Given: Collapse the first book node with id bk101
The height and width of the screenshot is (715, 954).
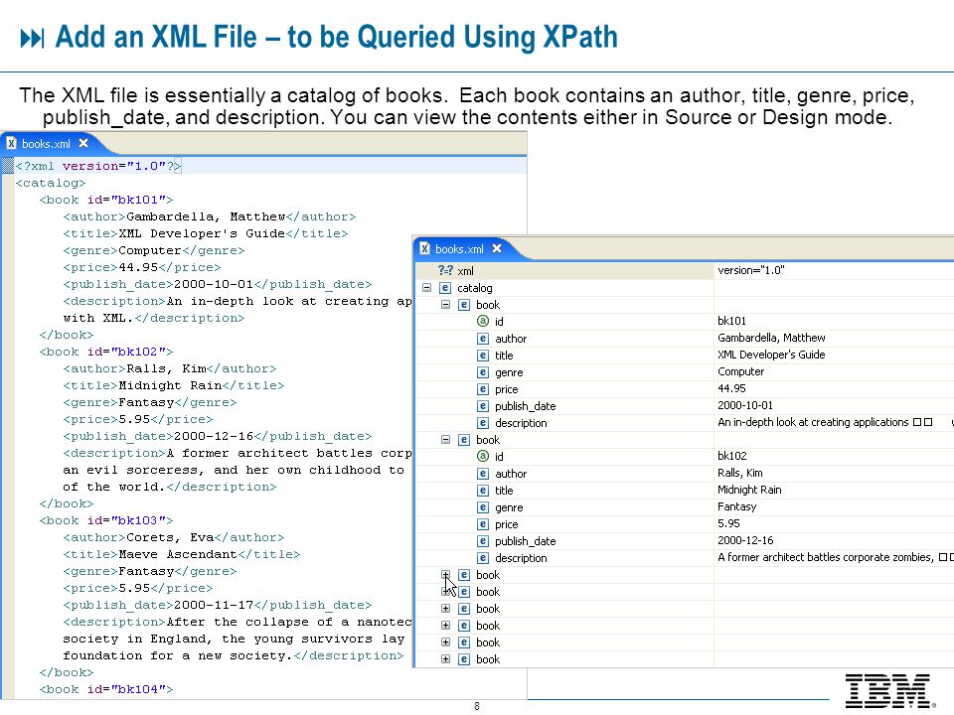Looking at the screenshot, I should point(445,305).
